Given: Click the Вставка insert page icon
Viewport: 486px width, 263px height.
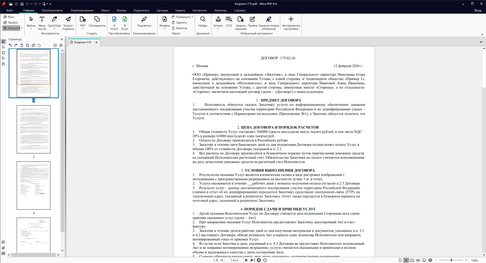Looking at the screenshot, I should 165,19.
